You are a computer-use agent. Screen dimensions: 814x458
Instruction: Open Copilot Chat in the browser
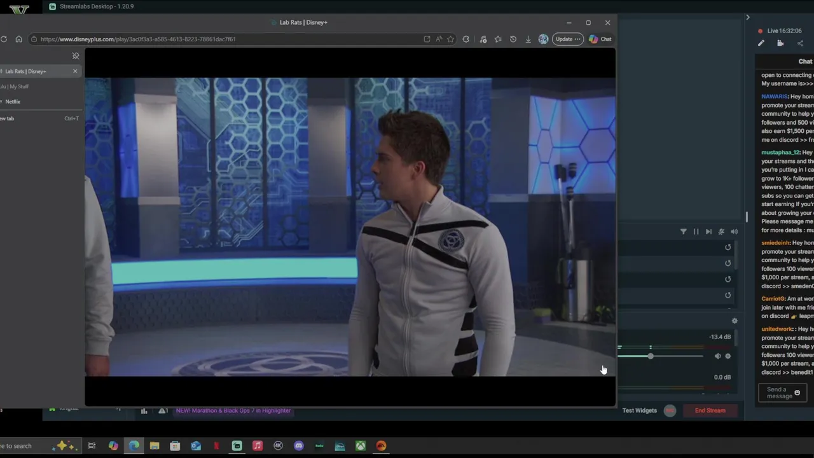pyautogui.click(x=600, y=39)
